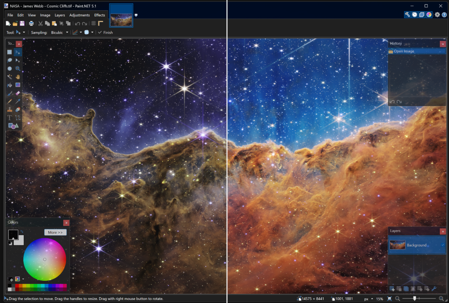Click the color wheel in the Colors panel
Screen dimensions: 449x303
pyautogui.click(x=45, y=259)
